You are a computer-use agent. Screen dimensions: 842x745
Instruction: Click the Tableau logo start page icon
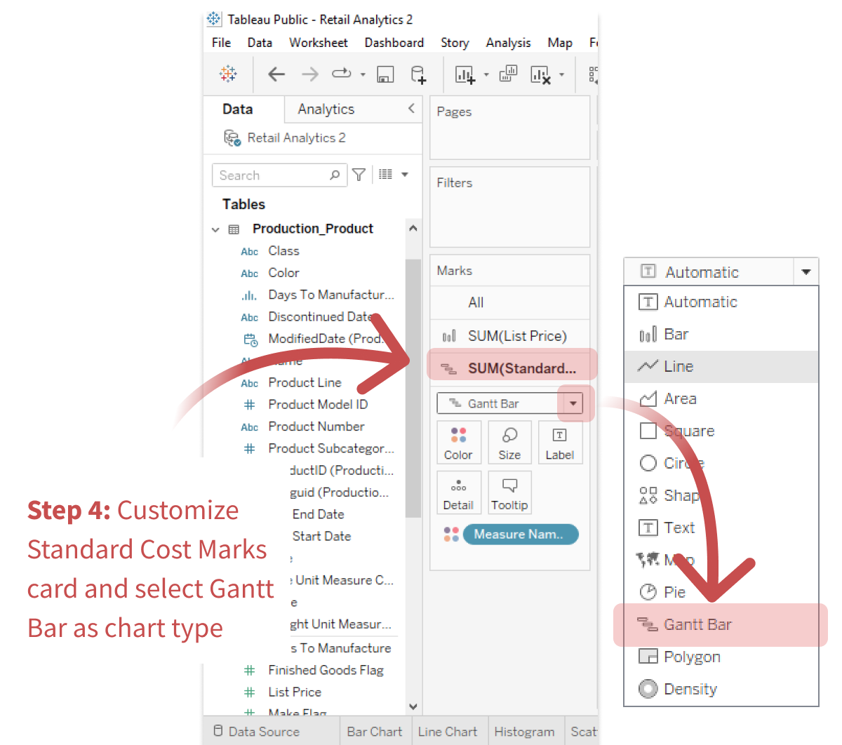tap(228, 74)
